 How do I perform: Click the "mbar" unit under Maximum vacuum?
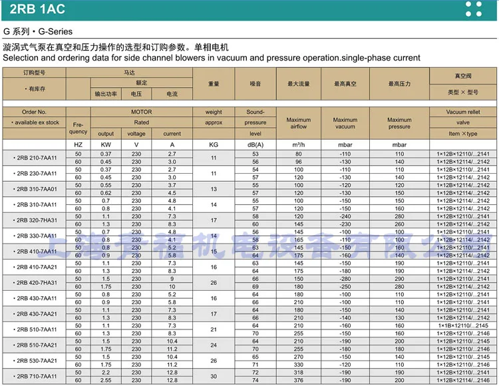pos(345,145)
